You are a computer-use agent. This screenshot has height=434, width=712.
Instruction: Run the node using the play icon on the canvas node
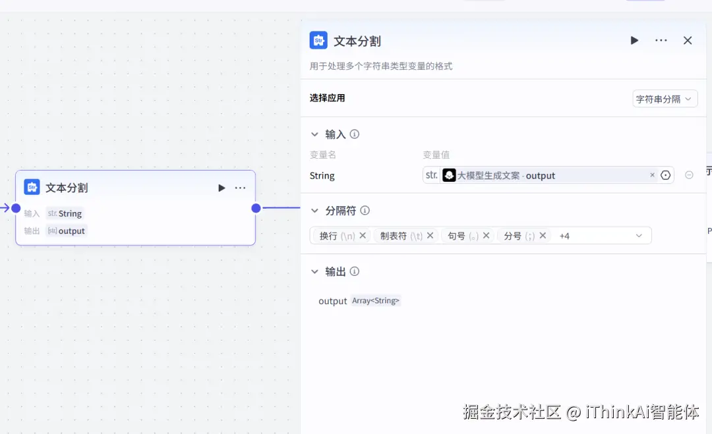tap(222, 187)
